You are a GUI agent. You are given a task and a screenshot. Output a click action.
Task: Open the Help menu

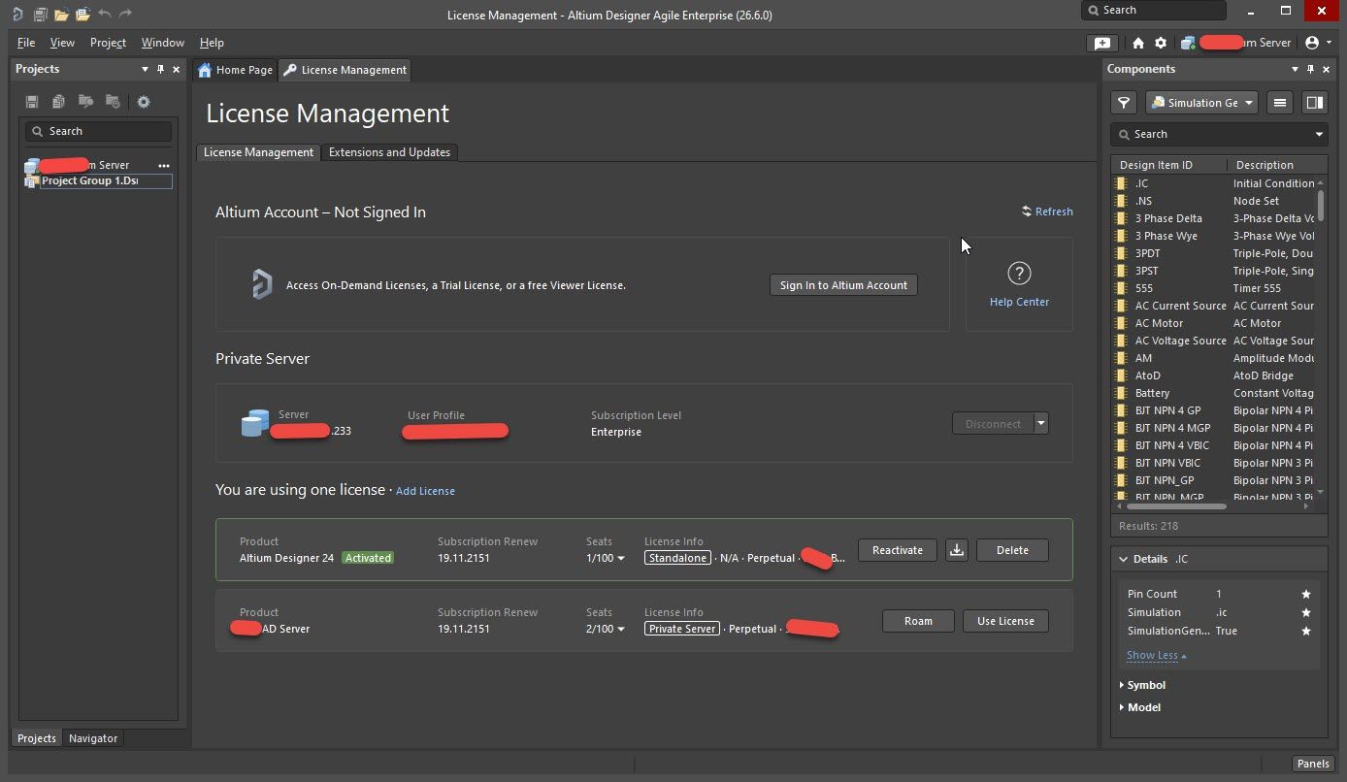tap(212, 43)
